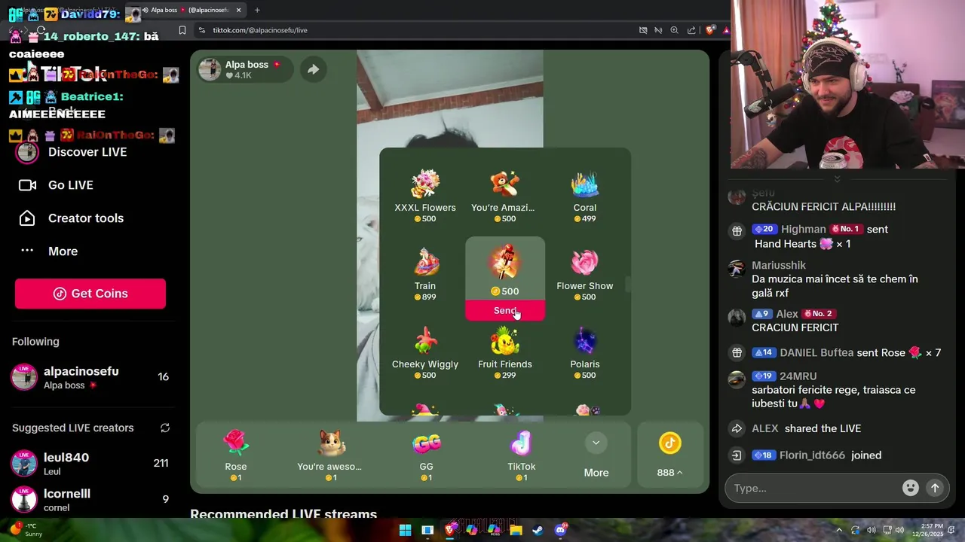Select the Coral gift for 499 coins
The height and width of the screenshot is (542, 965).
coord(584,196)
